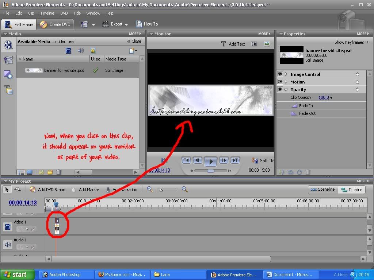Mute Audio 1 track speaker icon
The width and height of the screenshot is (374, 280).
8,245
